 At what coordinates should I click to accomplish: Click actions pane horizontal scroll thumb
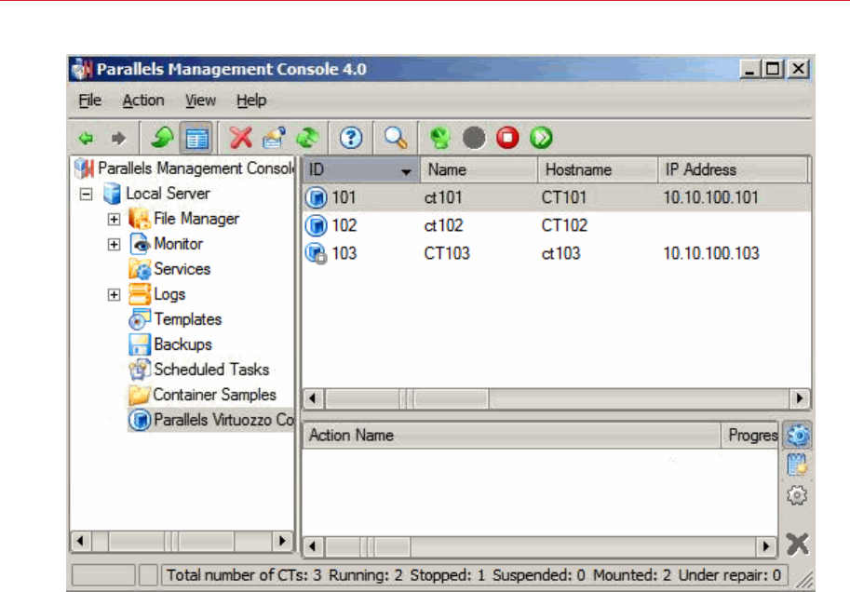(x=368, y=545)
